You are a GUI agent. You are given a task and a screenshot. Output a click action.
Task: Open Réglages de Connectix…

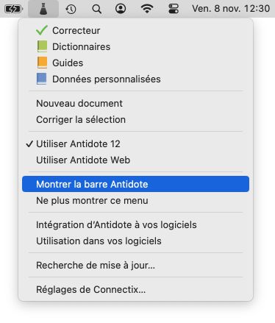135,290
